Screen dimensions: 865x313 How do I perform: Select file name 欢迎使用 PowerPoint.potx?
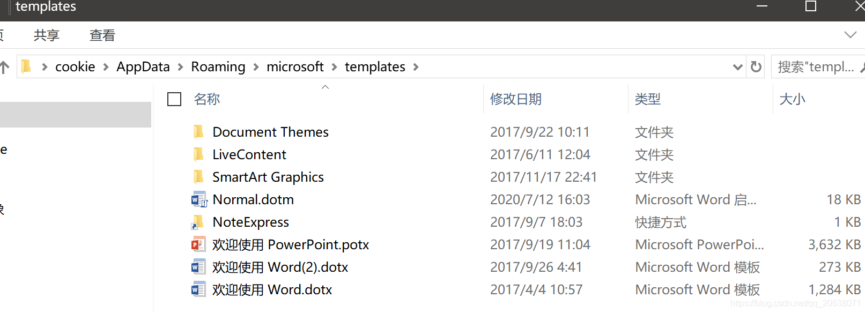click(291, 244)
